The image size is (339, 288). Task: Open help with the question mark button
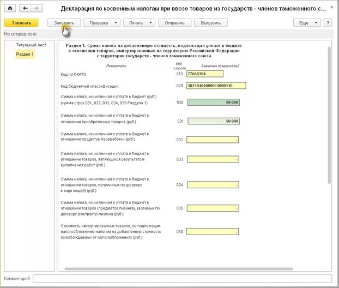point(328,23)
